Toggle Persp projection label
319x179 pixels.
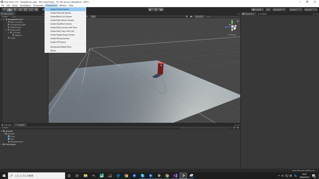point(232,35)
